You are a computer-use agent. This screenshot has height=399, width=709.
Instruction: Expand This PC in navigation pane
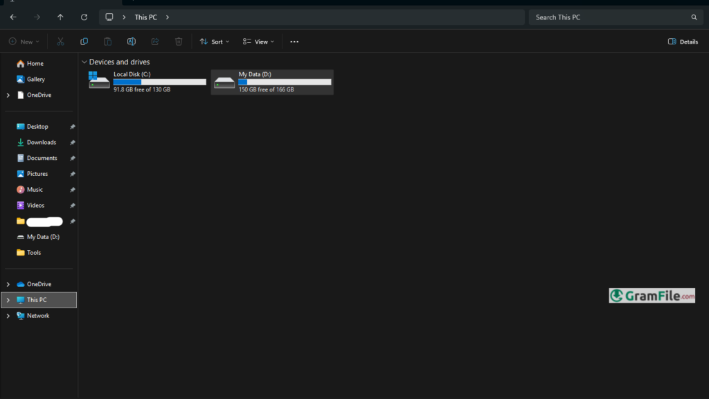pyautogui.click(x=8, y=300)
